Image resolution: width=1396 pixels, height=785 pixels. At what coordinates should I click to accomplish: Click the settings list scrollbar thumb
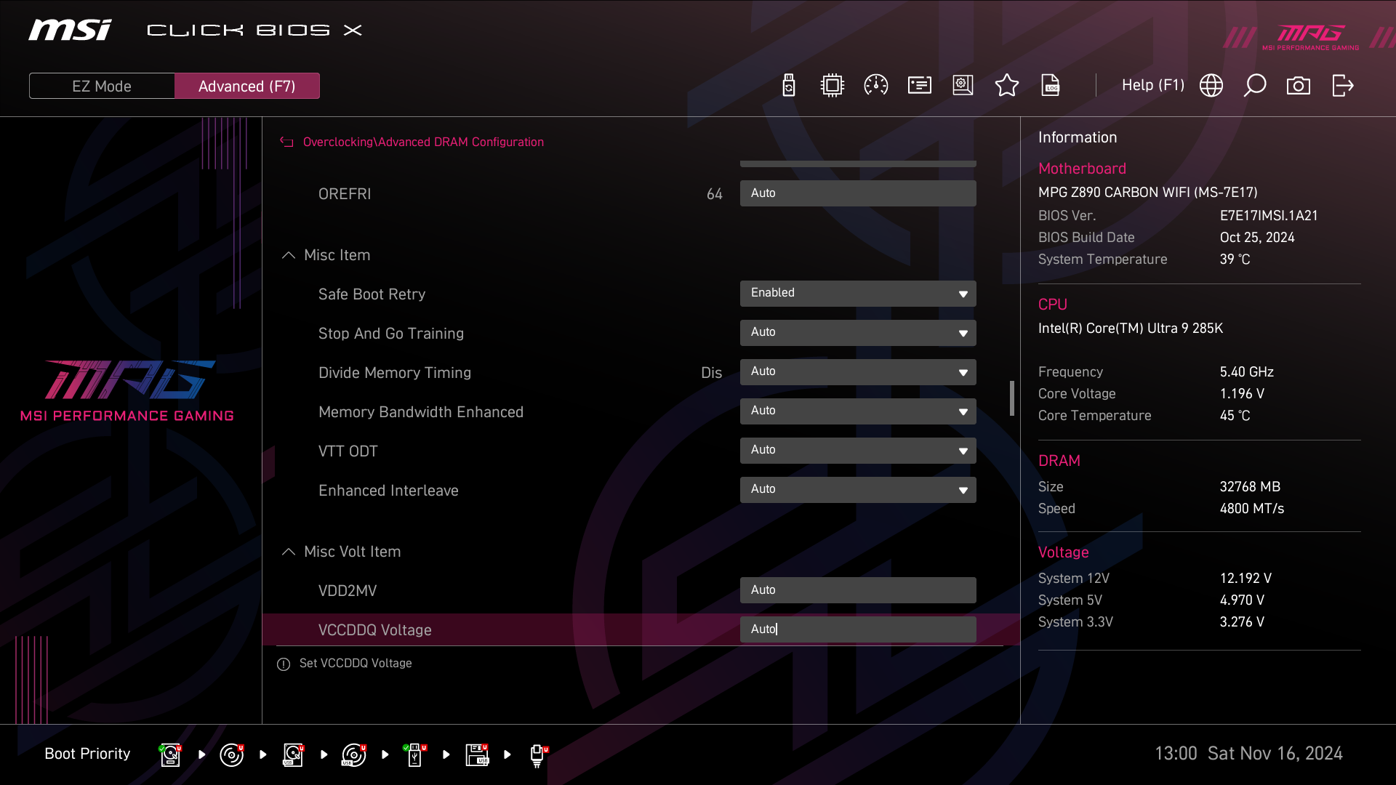pyautogui.click(x=1011, y=398)
